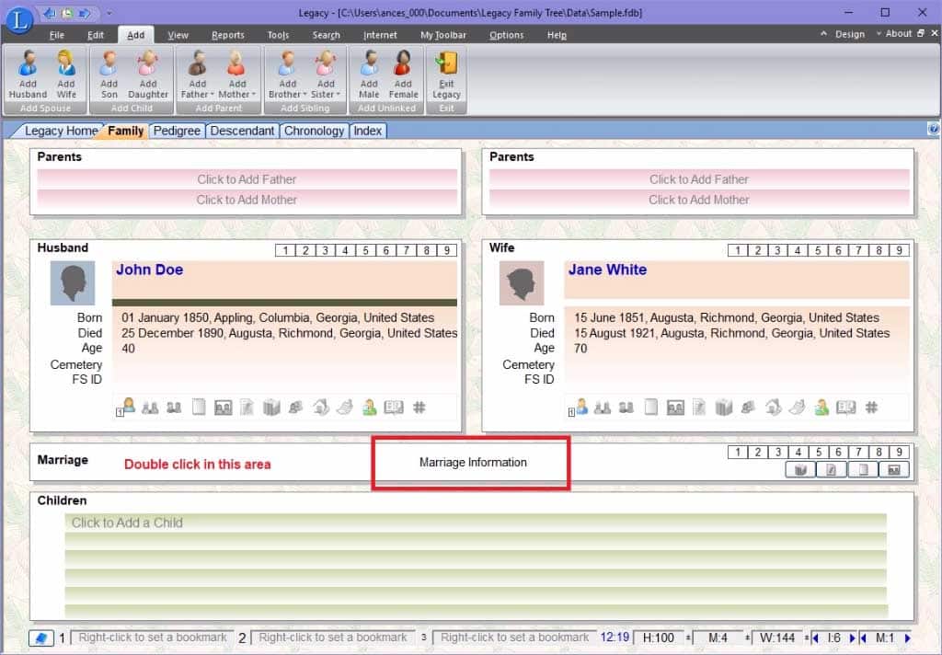
Task: Toggle tag 4 on Jane White
Action: click(x=798, y=250)
